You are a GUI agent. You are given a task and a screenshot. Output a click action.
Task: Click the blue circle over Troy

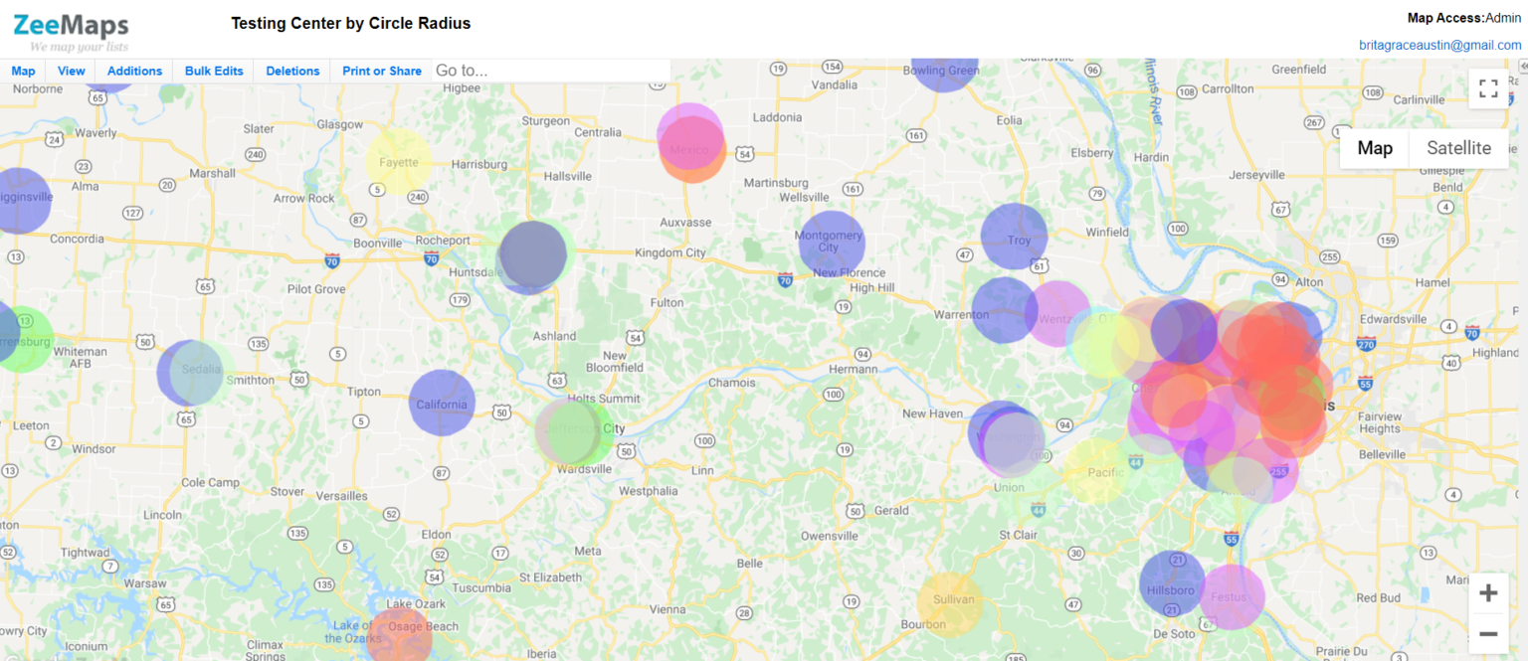click(1013, 237)
